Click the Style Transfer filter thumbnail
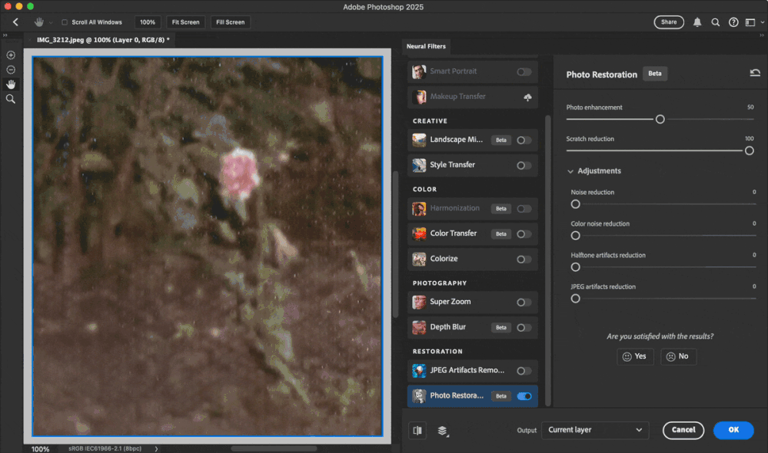Screen dimensions: 768x453 (x=419, y=165)
